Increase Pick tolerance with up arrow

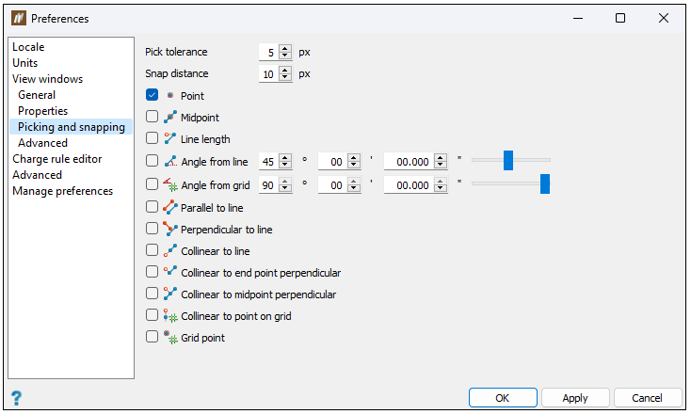click(x=285, y=48)
